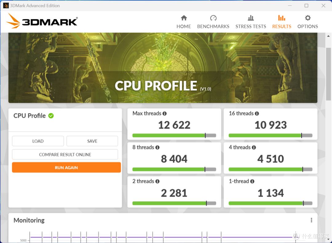This screenshot has height=243, width=332.
Task: Click the 3DMark logo in header
Action: tap(42, 21)
